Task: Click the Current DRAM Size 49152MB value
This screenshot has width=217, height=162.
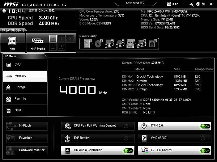Action: pyautogui.click(x=157, y=63)
